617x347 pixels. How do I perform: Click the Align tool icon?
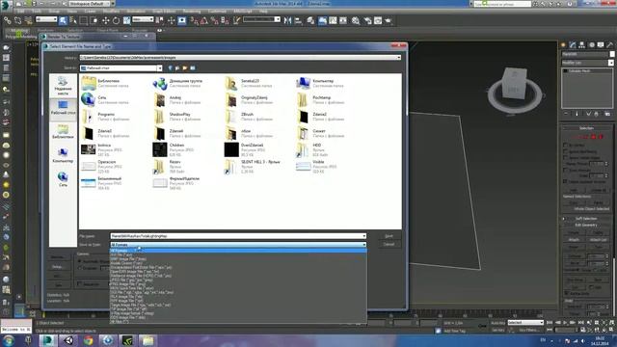click(x=298, y=20)
